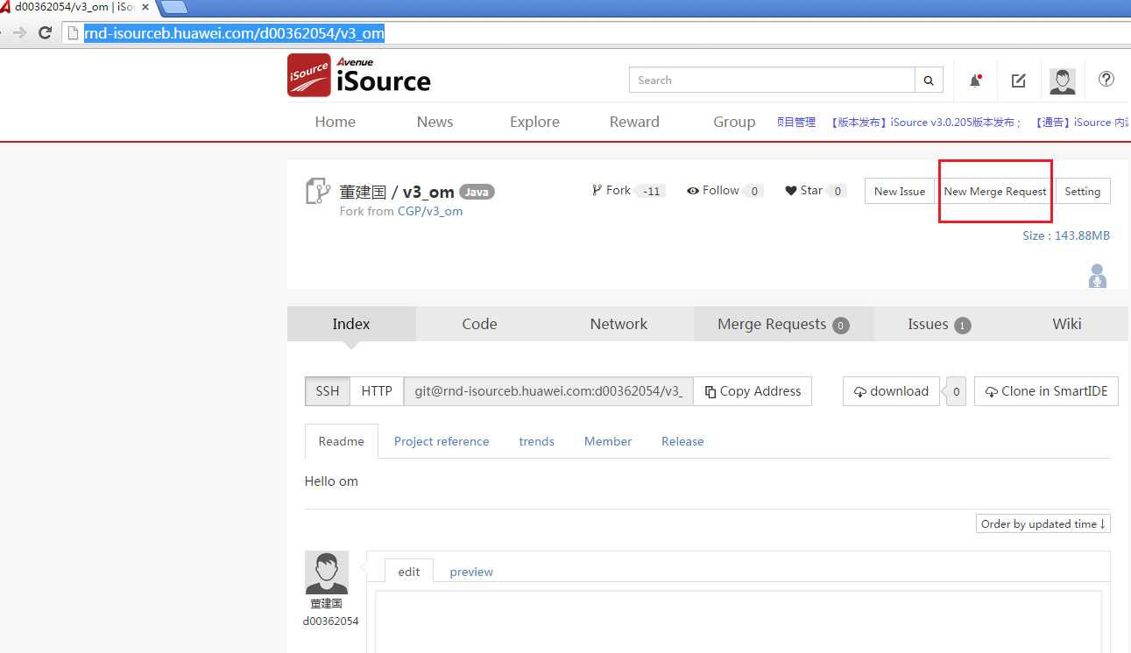The width and height of the screenshot is (1131, 653).
Task: Click the browser reload button
Action: pos(45,33)
